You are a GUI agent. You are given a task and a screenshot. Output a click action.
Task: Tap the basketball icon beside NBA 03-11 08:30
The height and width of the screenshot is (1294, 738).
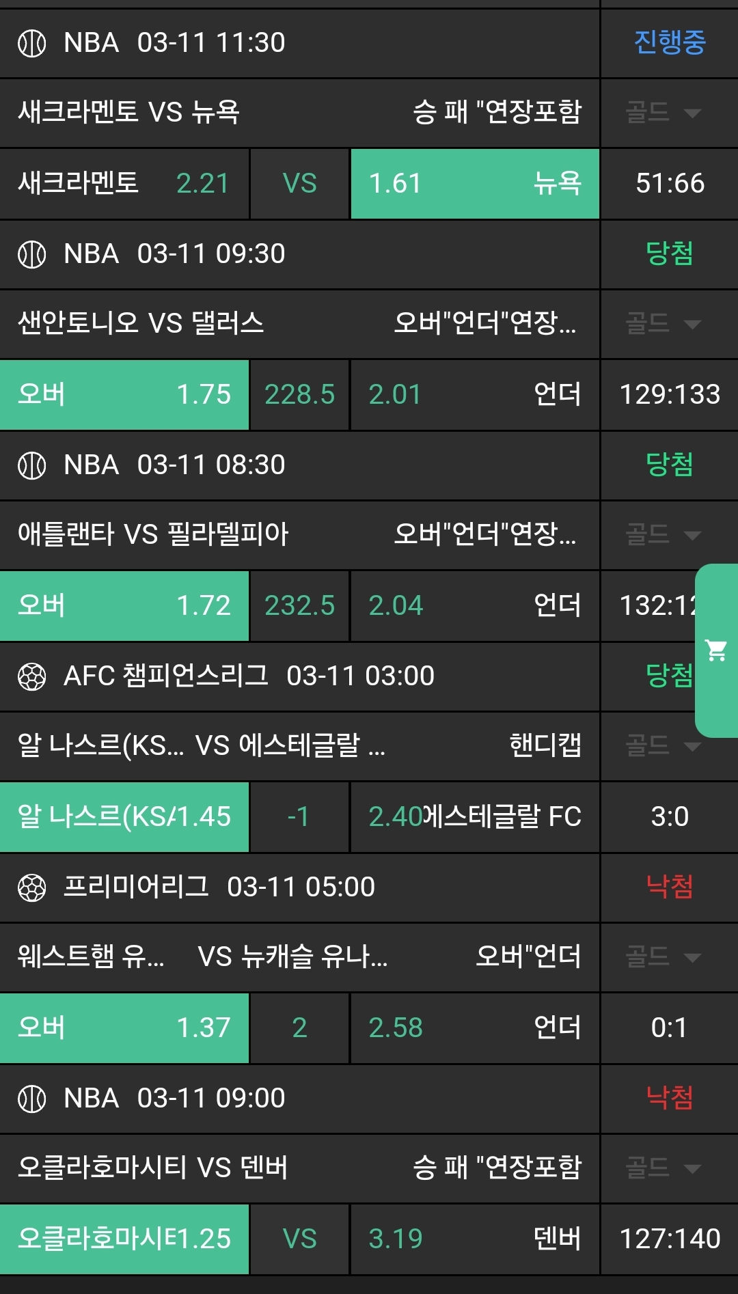click(31, 465)
